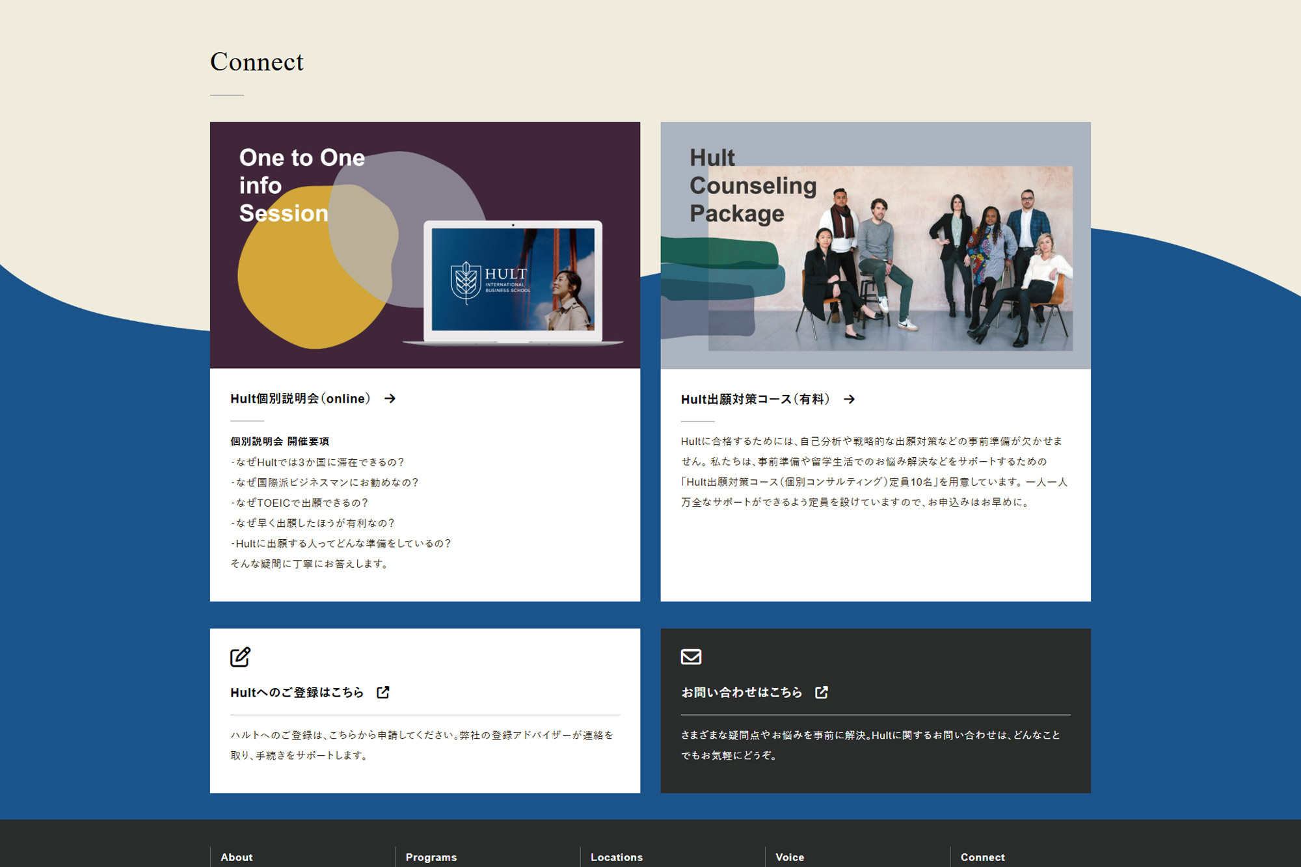Click the Connect section heading
The height and width of the screenshot is (867, 1301).
tap(257, 62)
